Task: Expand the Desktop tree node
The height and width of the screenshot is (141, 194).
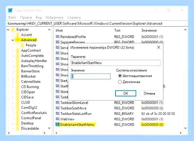Action: tap(13, 123)
